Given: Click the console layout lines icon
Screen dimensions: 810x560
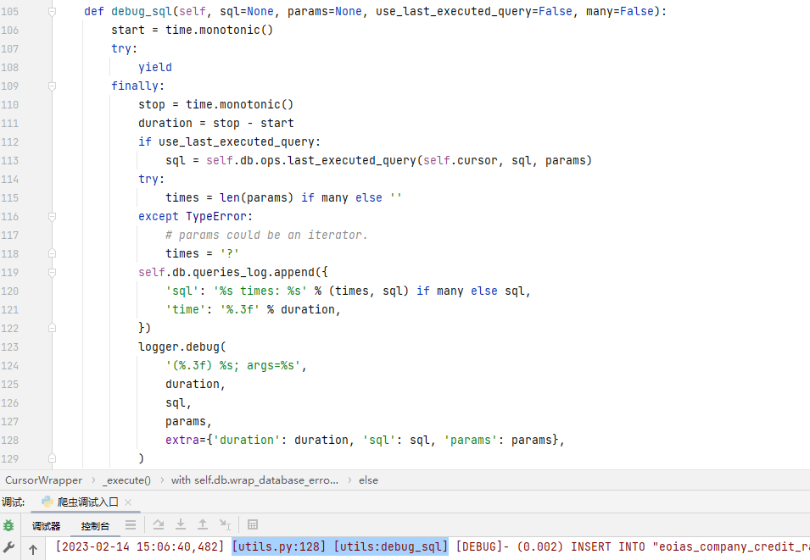Looking at the screenshot, I should pos(130,525).
